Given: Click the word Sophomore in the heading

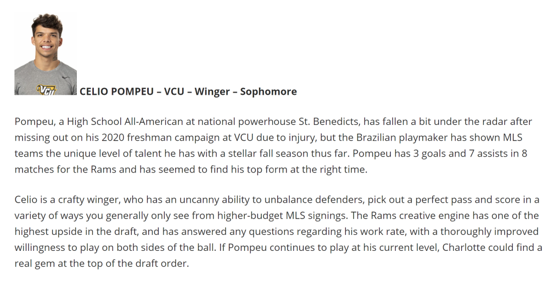Looking at the screenshot, I should 268,91.
